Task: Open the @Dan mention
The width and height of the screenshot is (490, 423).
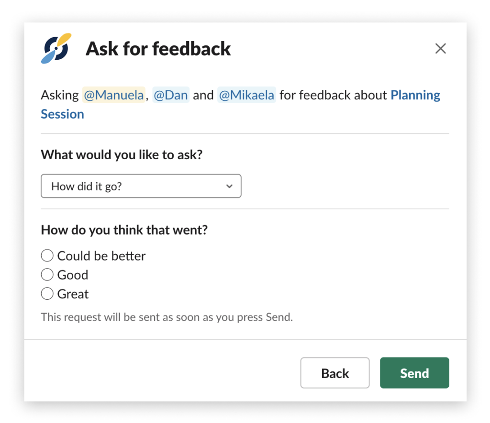Action: (x=171, y=95)
